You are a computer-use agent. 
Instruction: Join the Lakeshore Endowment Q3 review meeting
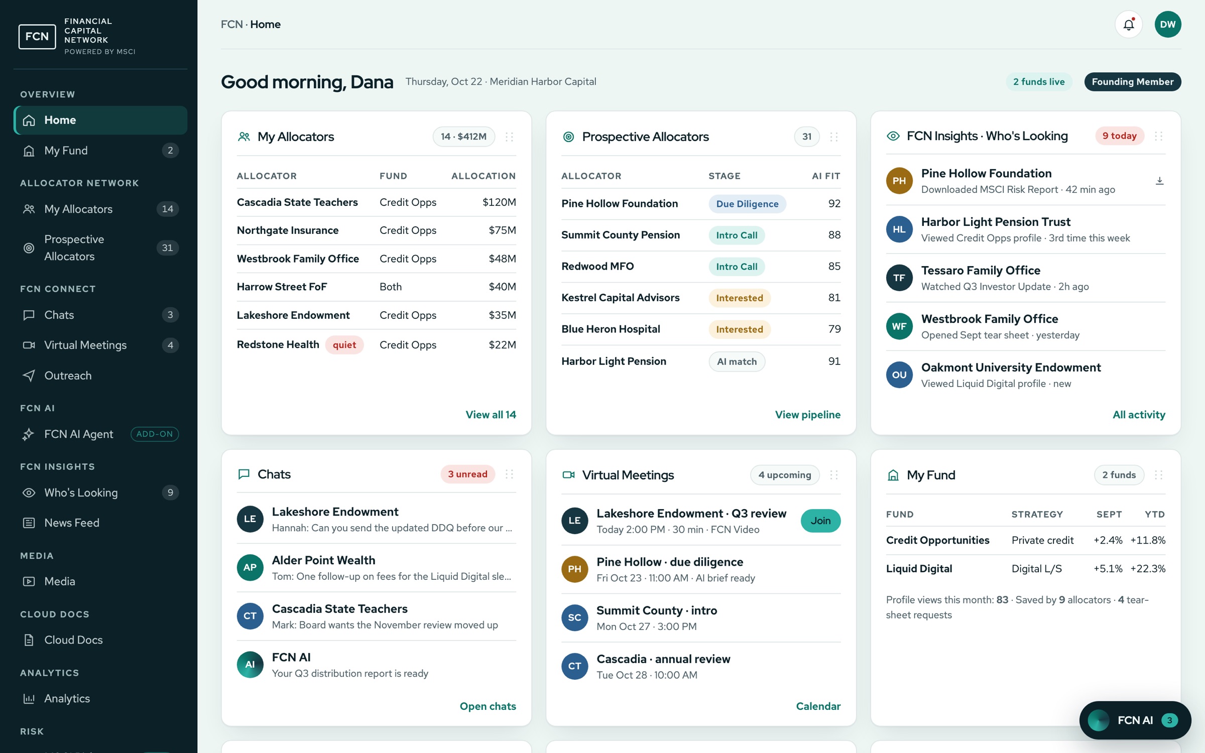tap(820, 521)
